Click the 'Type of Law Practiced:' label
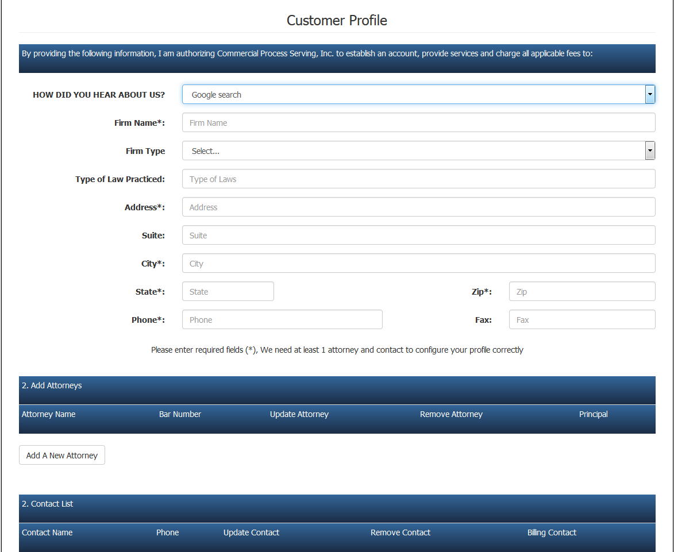 [120, 179]
